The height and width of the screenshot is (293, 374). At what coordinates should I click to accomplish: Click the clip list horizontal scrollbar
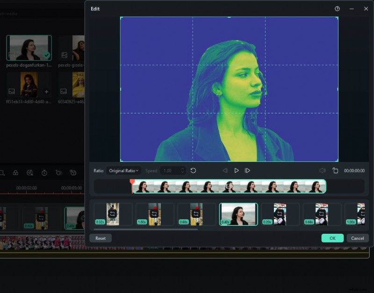[x=145, y=229]
